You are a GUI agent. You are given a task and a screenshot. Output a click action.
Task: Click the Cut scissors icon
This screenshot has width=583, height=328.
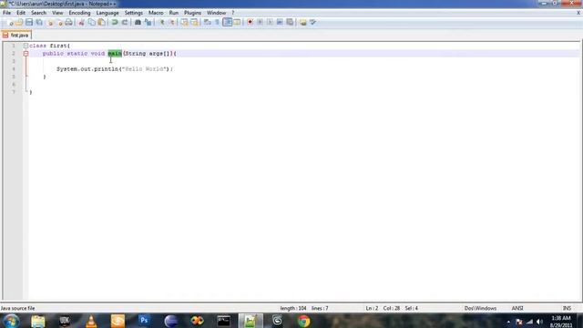tap(81, 22)
